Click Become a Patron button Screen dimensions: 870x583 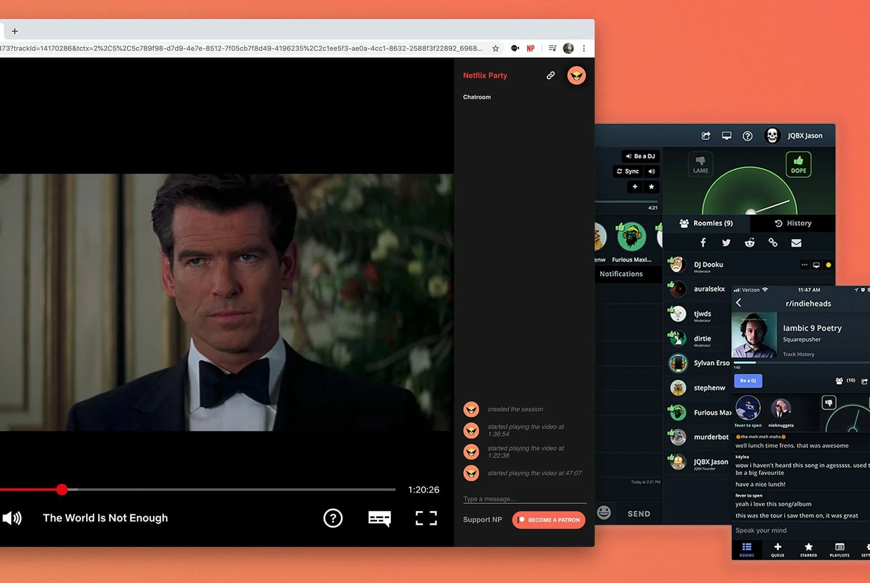pyautogui.click(x=549, y=520)
